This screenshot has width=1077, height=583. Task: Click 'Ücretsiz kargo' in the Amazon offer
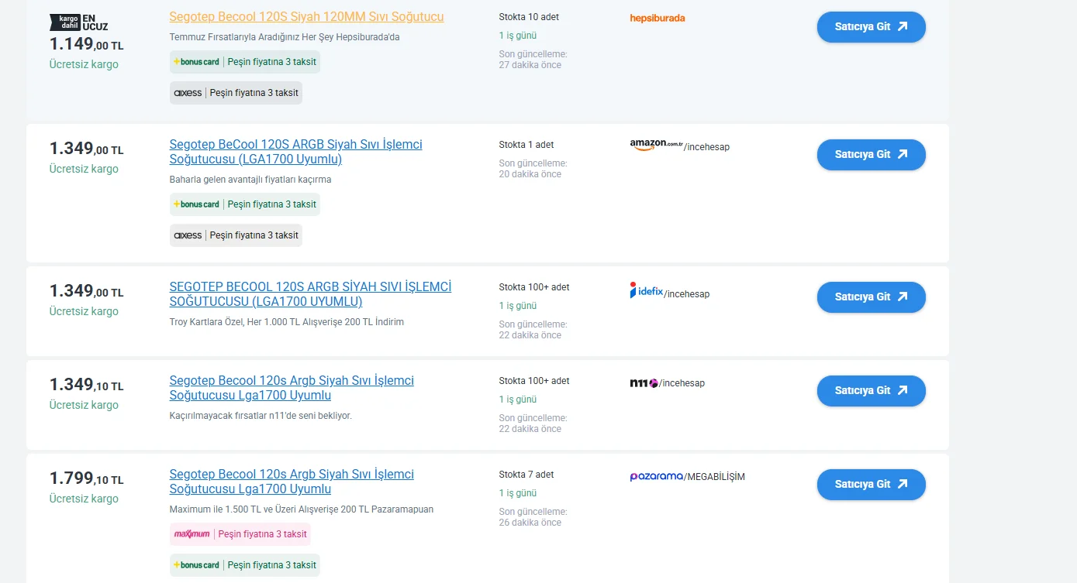[84, 169]
